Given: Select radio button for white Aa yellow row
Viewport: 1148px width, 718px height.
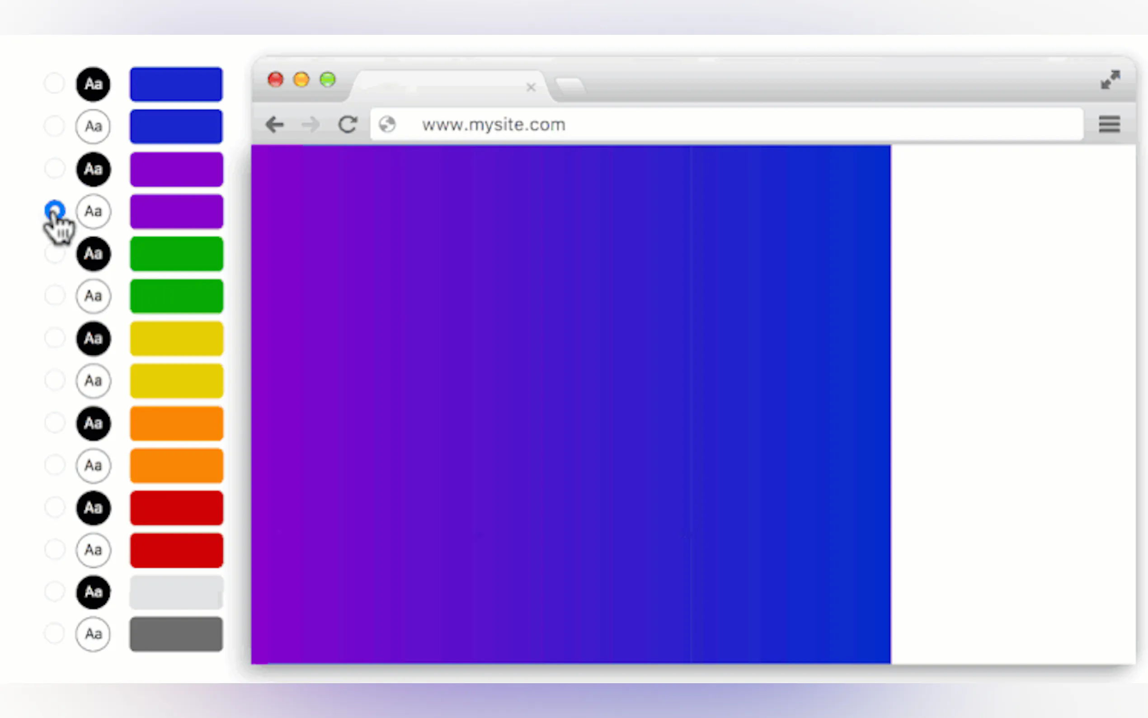Looking at the screenshot, I should (x=54, y=380).
